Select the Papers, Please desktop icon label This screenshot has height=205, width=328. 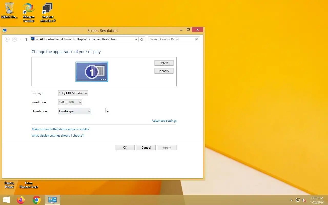point(9,185)
